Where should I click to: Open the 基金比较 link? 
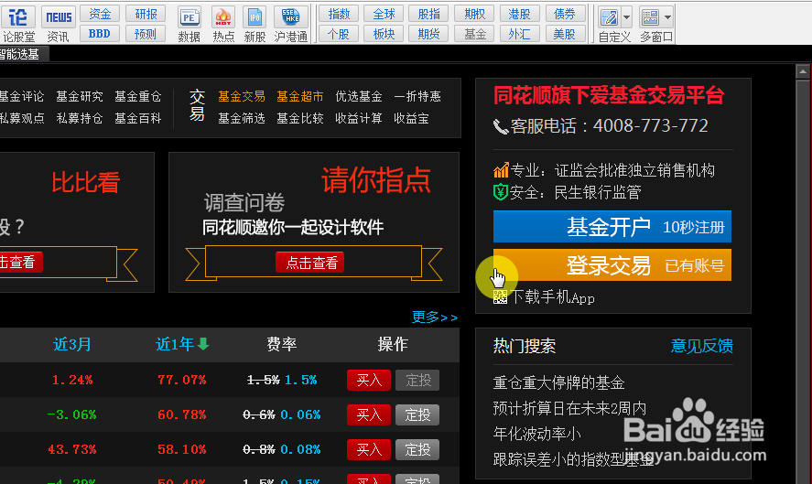[300, 118]
